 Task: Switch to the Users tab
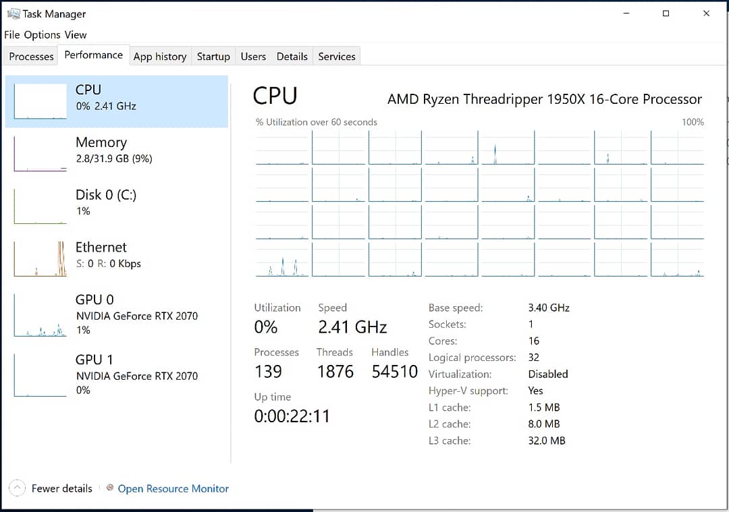(x=253, y=56)
